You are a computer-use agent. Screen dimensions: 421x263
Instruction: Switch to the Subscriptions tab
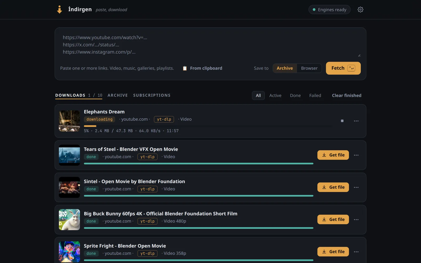point(152,95)
